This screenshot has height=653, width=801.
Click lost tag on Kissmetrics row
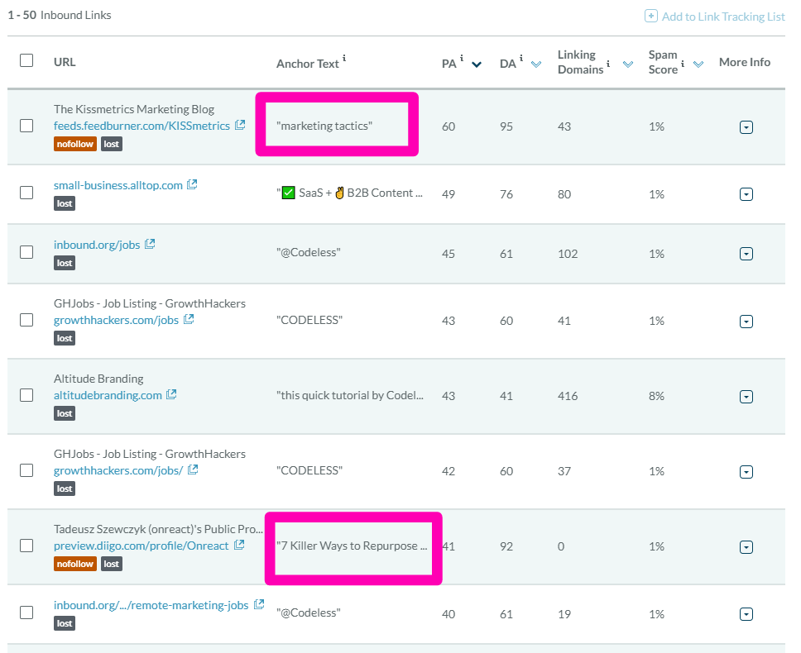tap(112, 144)
